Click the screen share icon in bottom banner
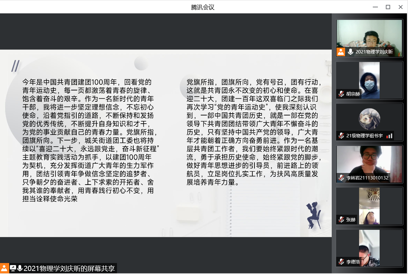 pos(13,268)
